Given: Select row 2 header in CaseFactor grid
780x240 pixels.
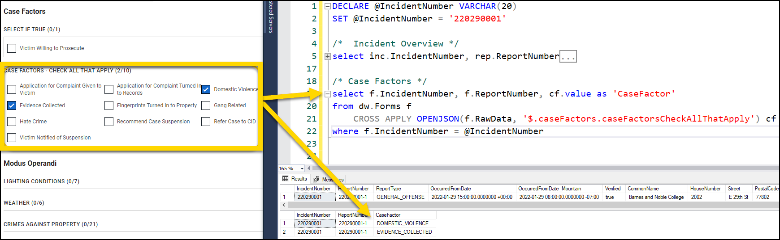Looking at the screenshot, I should (287, 232).
